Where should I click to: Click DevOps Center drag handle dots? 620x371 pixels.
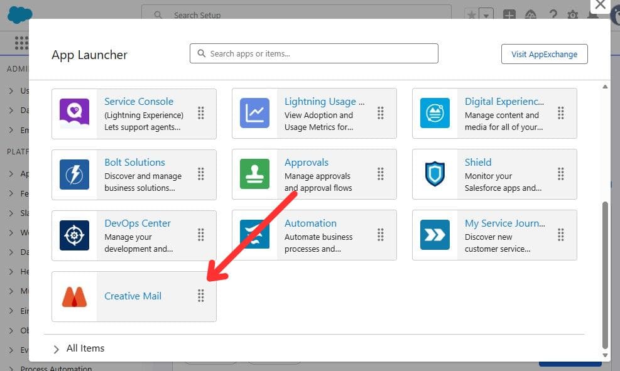click(x=201, y=235)
